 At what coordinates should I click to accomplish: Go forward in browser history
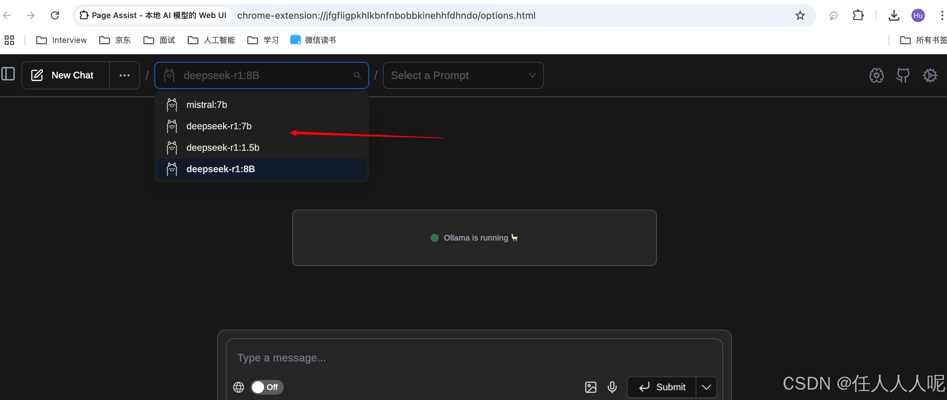(31, 15)
